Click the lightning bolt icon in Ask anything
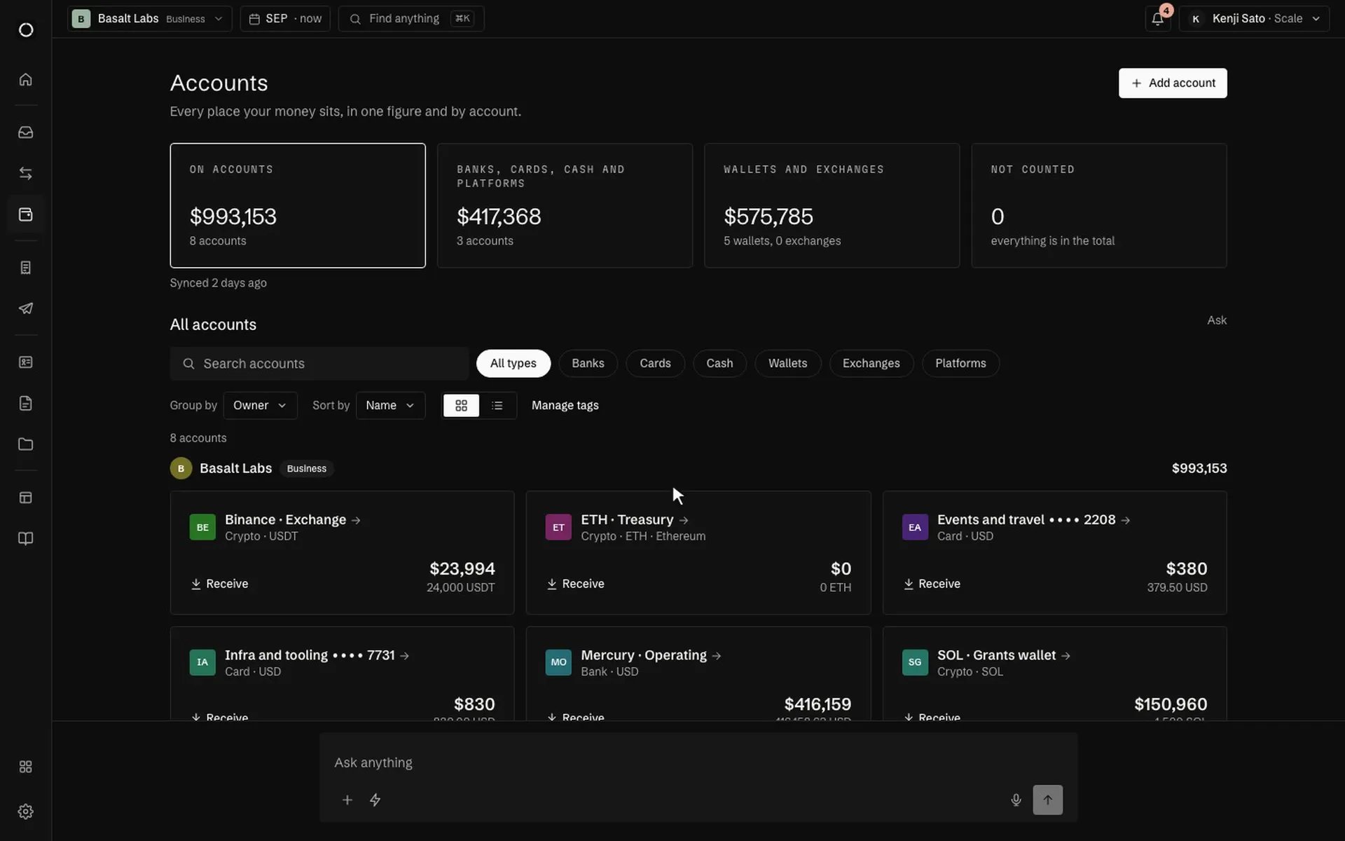This screenshot has height=841, width=1345. 375,800
